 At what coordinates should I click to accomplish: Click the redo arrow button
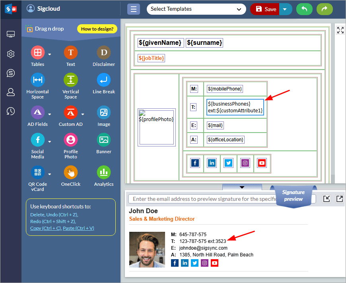tap(325, 9)
